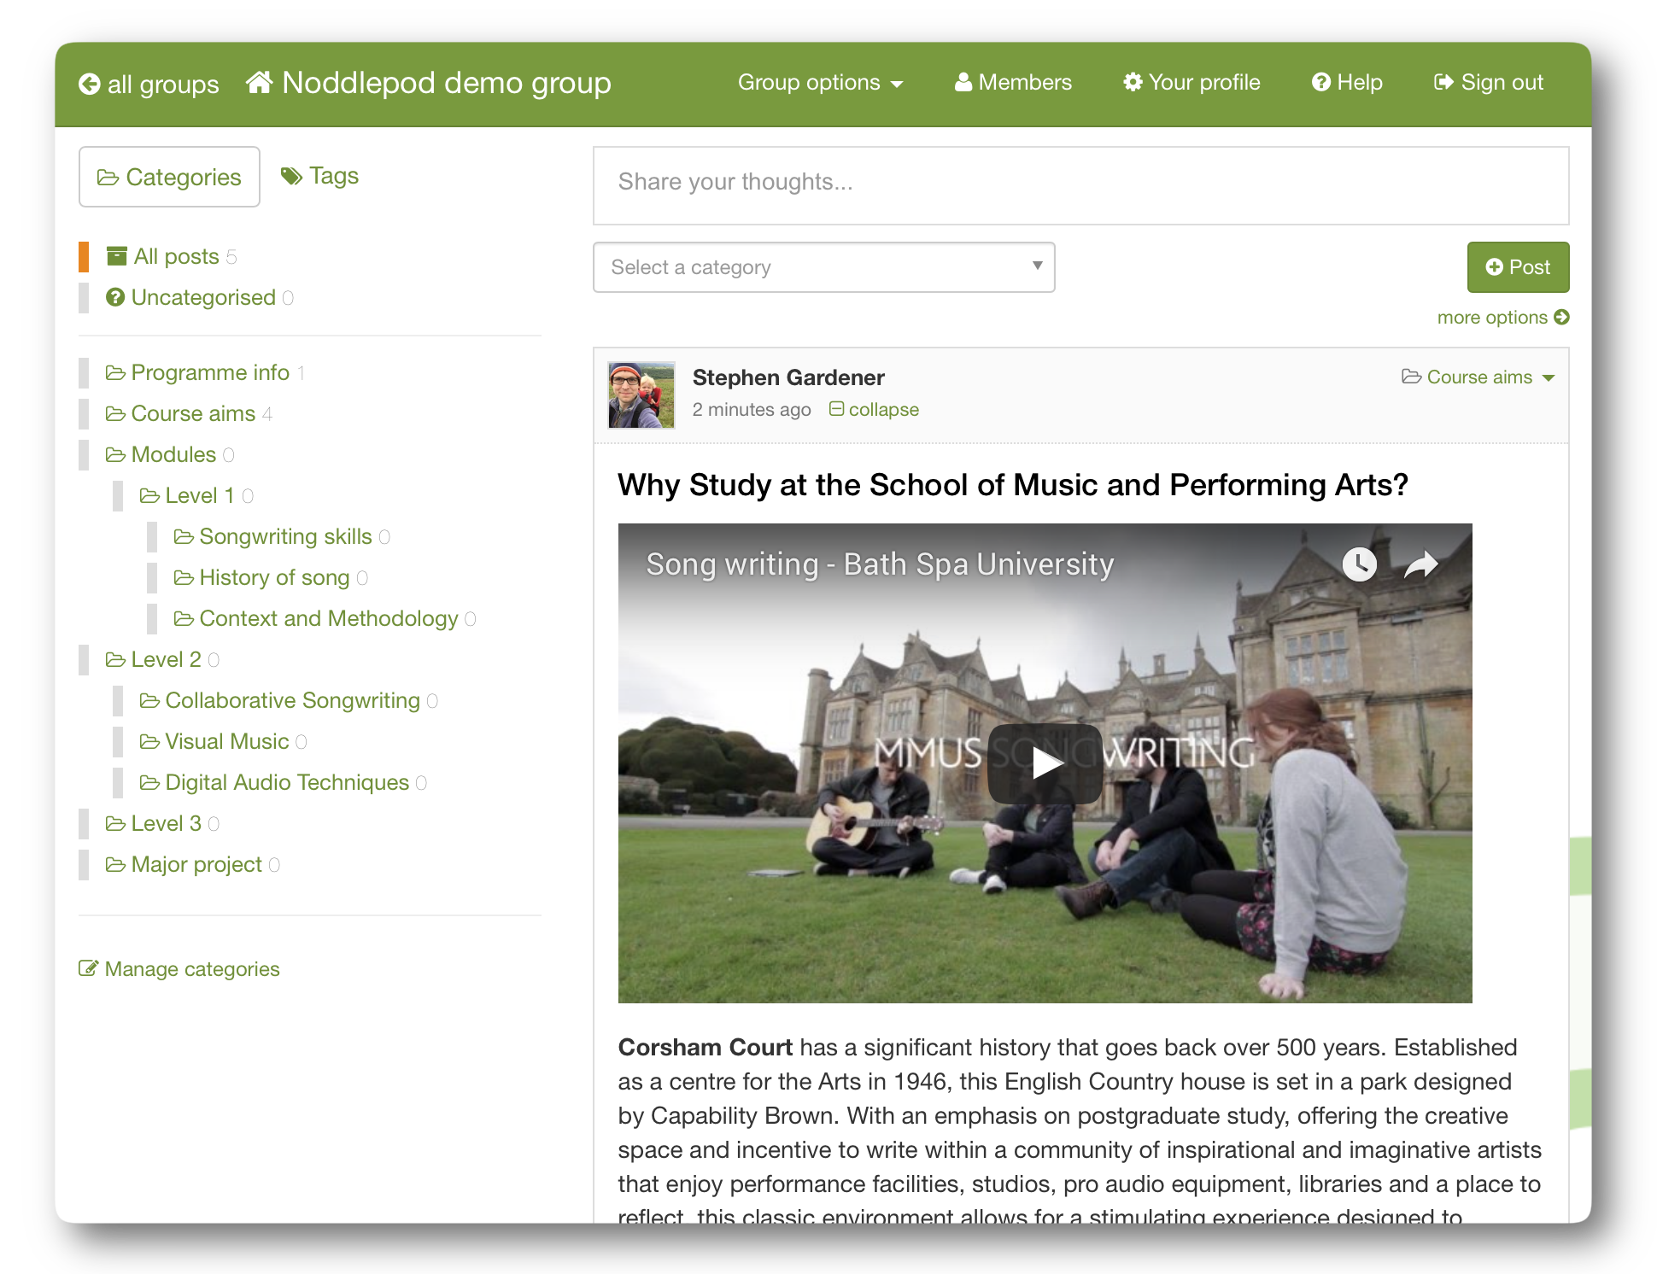Click the video title Song writing - Bath Spa University
The height and width of the screenshot is (1274, 1657).
click(880, 564)
